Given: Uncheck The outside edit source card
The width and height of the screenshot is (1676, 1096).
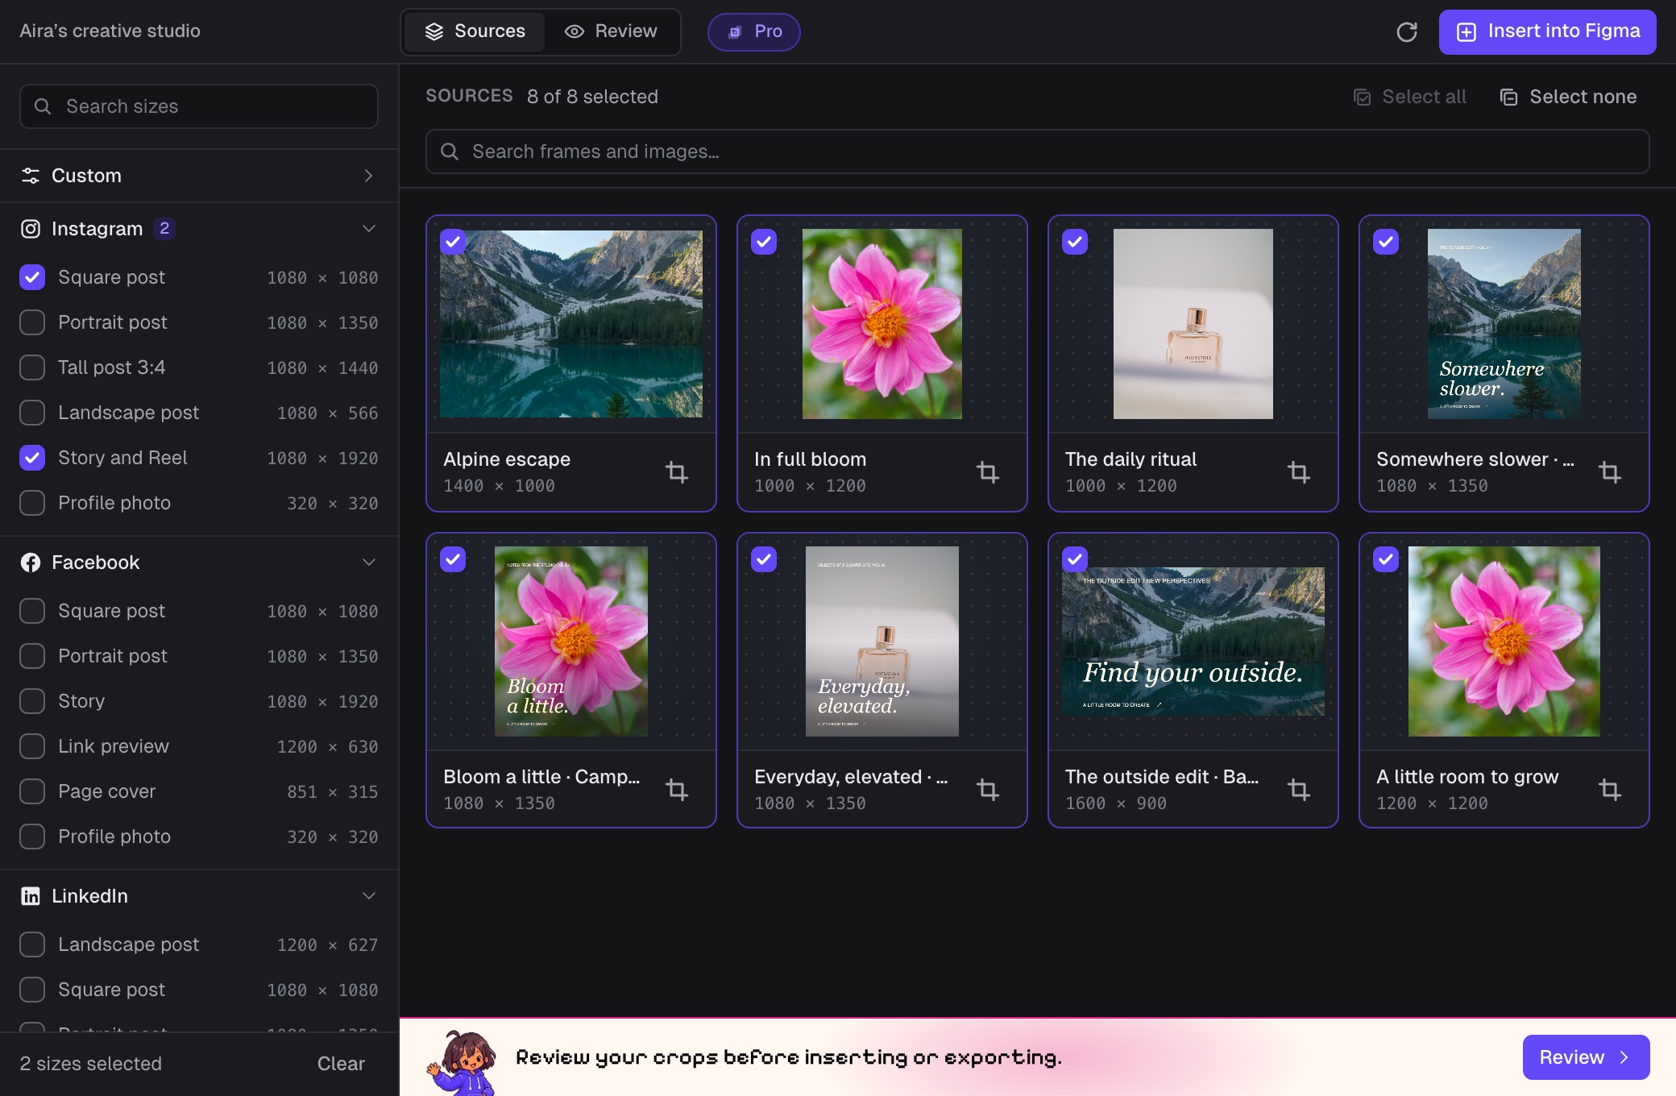Looking at the screenshot, I should (x=1075, y=559).
